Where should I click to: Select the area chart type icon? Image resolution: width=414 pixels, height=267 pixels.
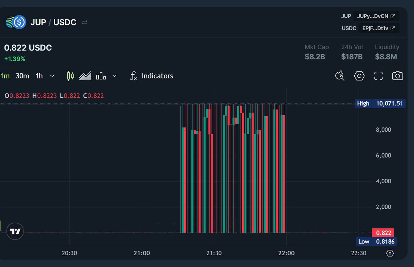click(x=85, y=76)
